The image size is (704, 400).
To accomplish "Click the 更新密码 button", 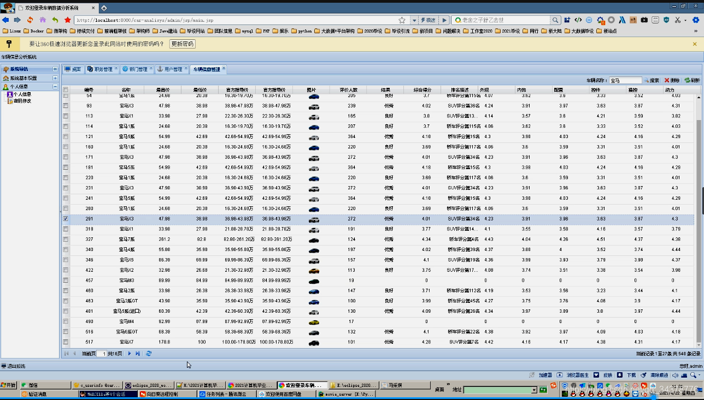I will 182,44.
